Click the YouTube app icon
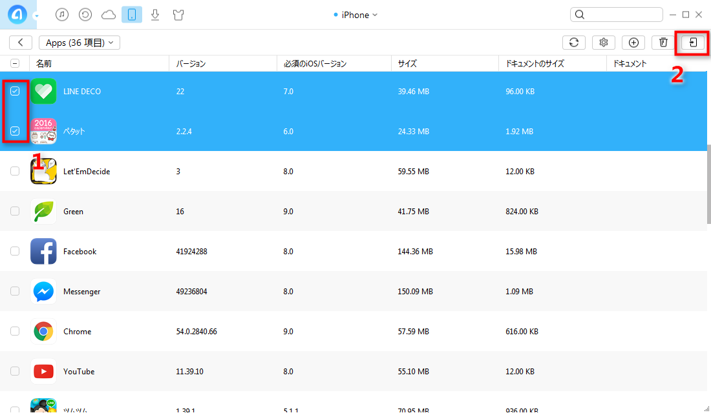The image size is (711, 413). click(43, 371)
